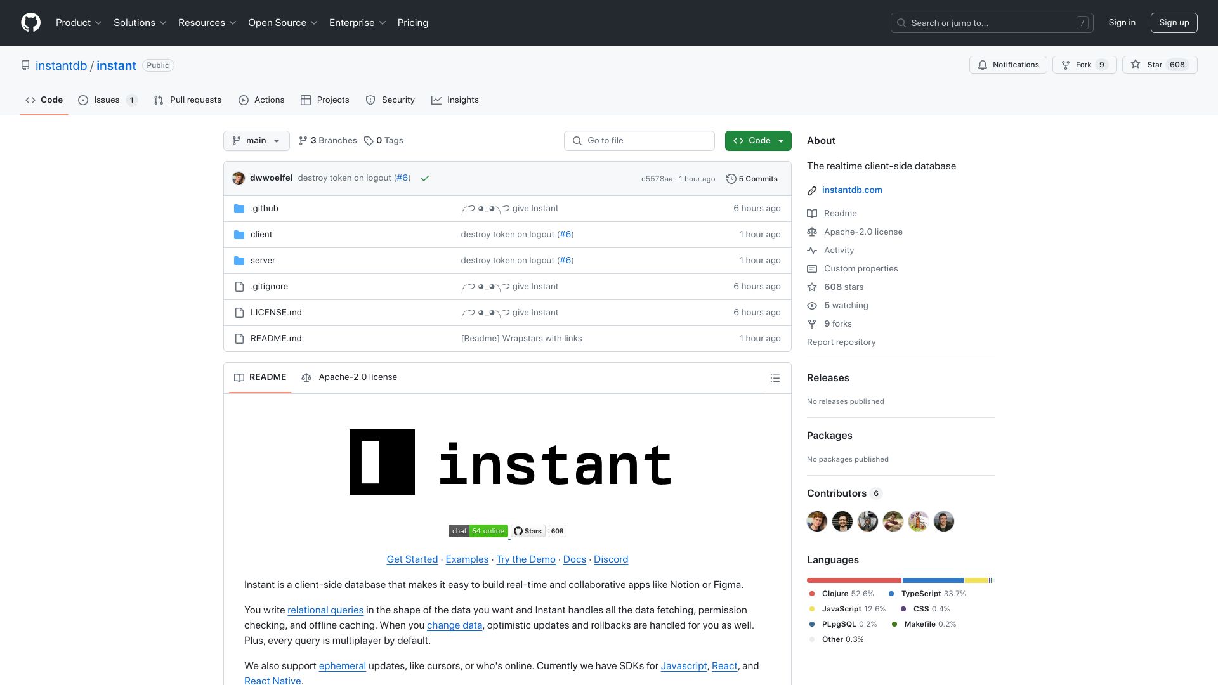Open the Actions tab

coord(261,100)
